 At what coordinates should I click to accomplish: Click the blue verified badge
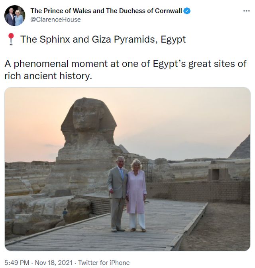tap(187, 11)
